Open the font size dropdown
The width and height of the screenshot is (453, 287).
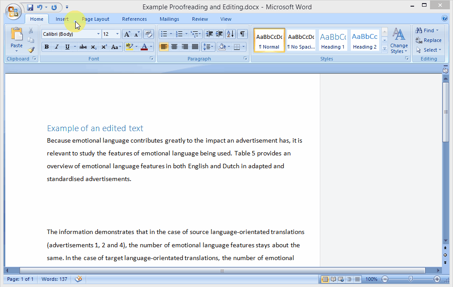117,34
